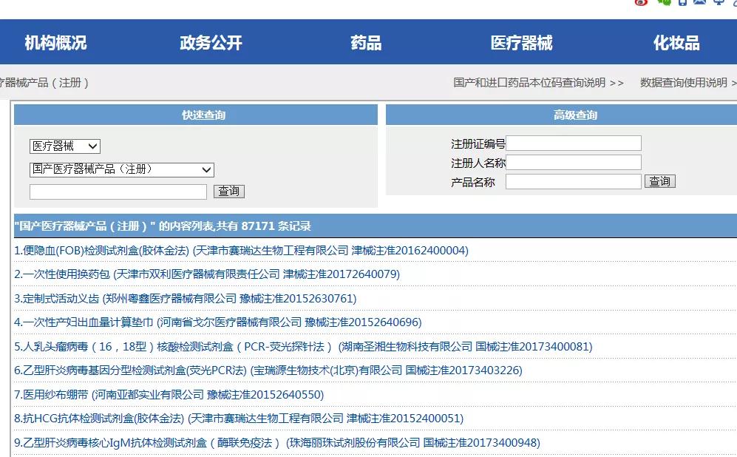The height and width of the screenshot is (457, 737).
Task: Select the desktop monitor icon in header
Action: (x=721, y=4)
